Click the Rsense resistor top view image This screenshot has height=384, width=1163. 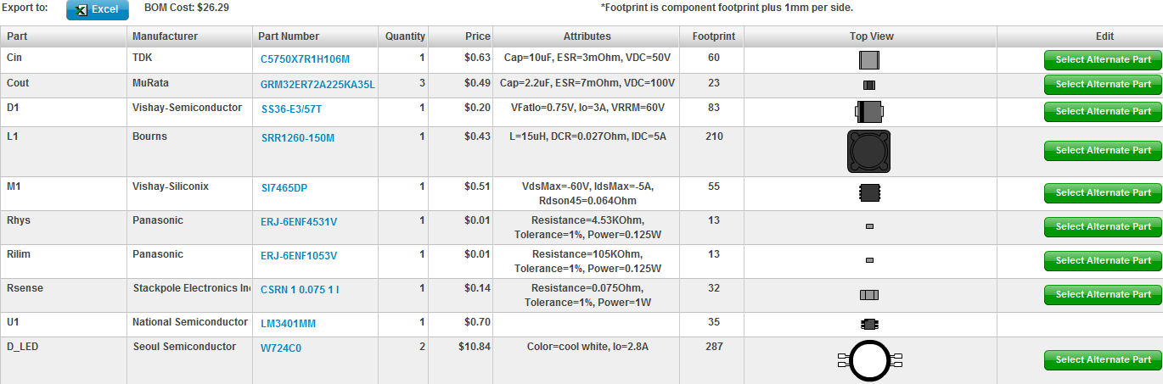(x=869, y=295)
